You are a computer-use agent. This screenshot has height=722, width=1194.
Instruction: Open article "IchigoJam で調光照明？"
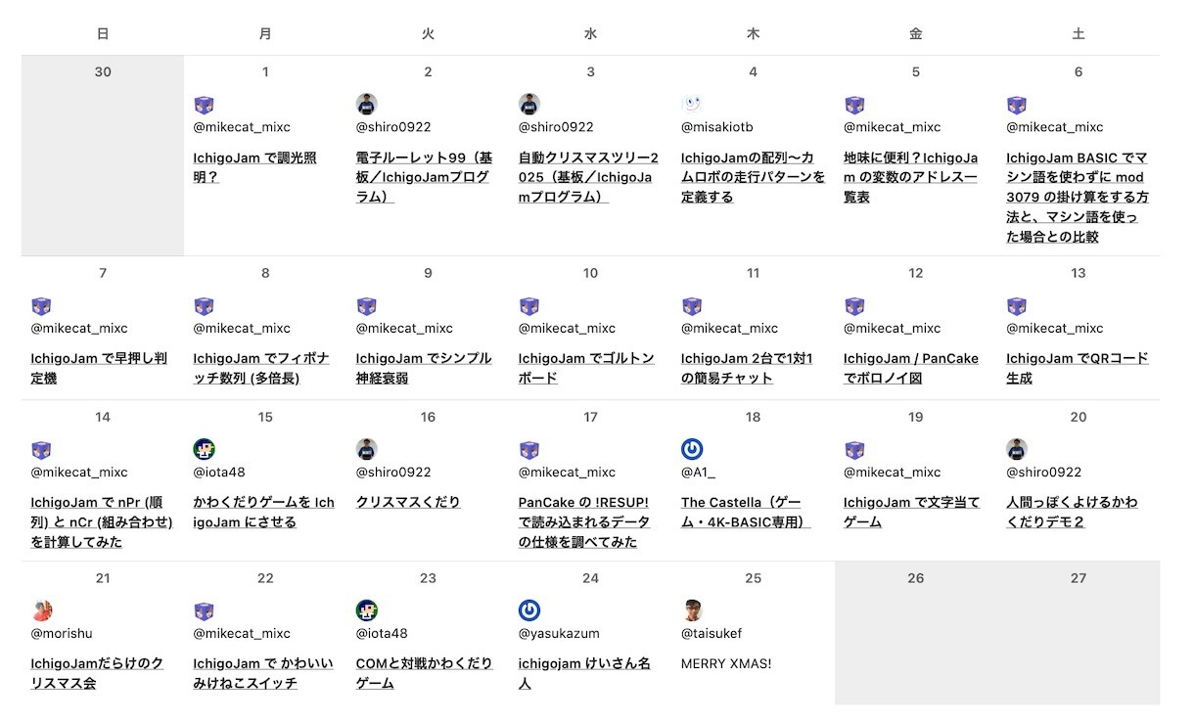pos(254,167)
